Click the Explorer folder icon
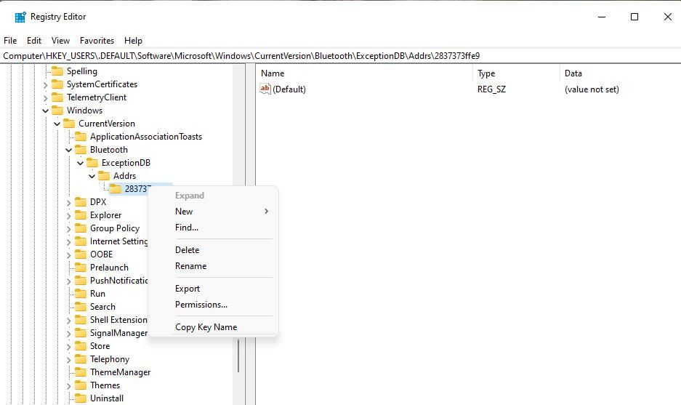The height and width of the screenshot is (405, 681). [x=81, y=215]
